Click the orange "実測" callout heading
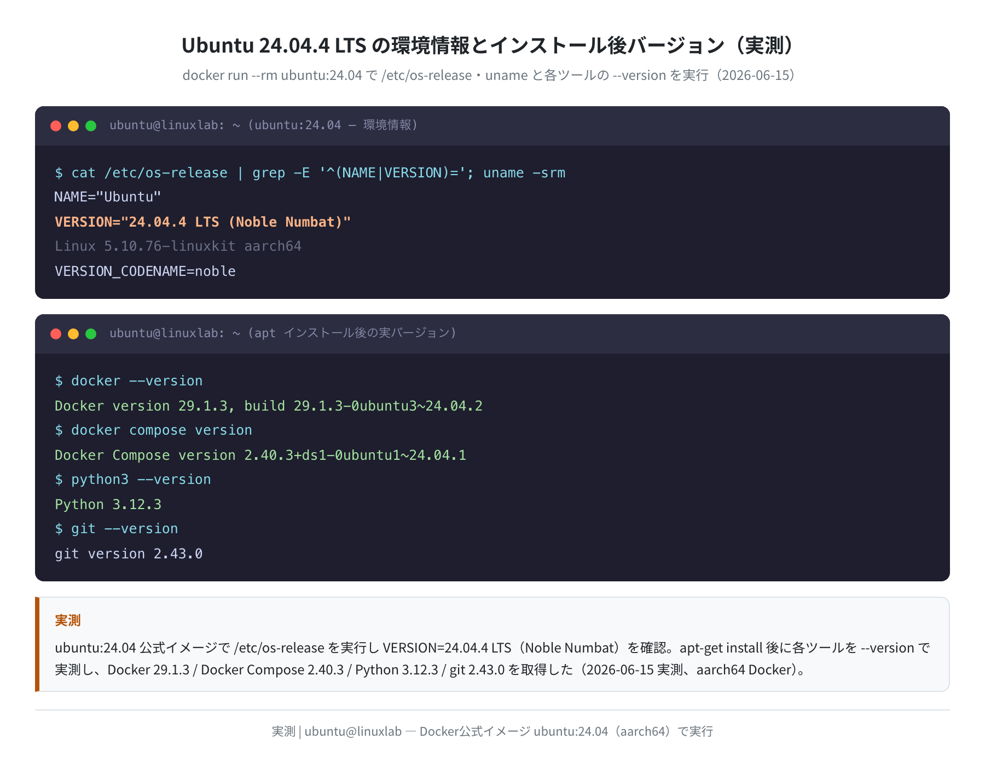The image size is (985, 762). 68,620
